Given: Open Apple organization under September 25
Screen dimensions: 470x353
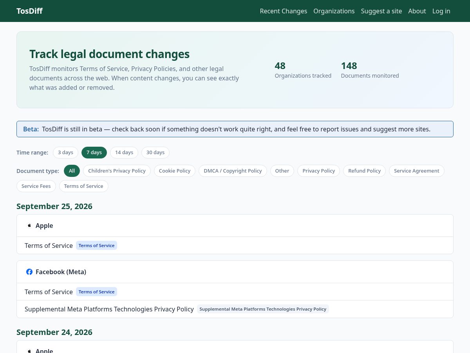Looking at the screenshot, I should [44, 226].
